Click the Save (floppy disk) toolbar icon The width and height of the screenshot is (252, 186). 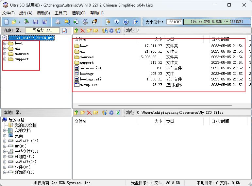point(36,22)
